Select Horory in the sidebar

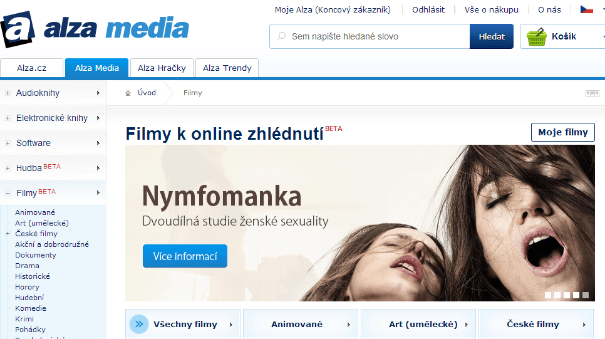click(x=27, y=287)
